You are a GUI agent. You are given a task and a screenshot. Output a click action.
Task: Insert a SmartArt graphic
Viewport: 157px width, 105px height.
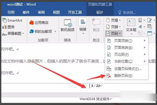[x=12, y=20]
